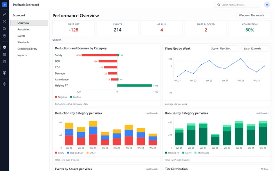Click the 'Scorecard' sidebar heading

[19, 15]
